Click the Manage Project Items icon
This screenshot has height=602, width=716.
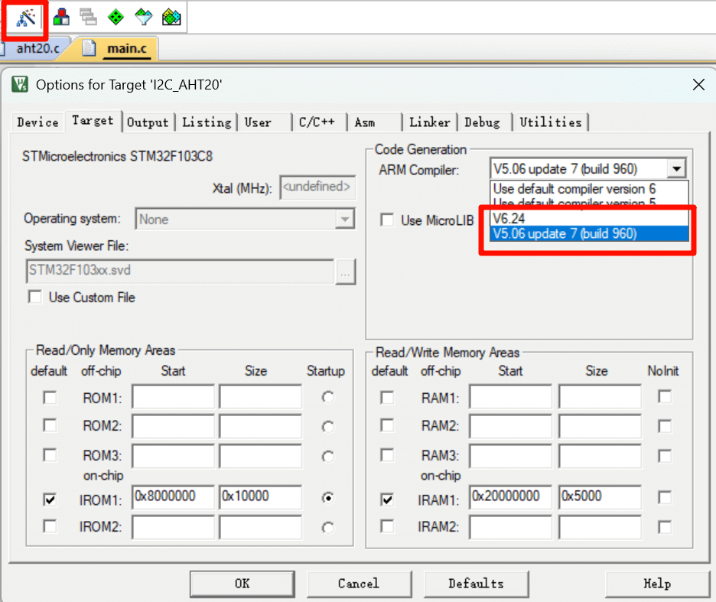[61, 17]
